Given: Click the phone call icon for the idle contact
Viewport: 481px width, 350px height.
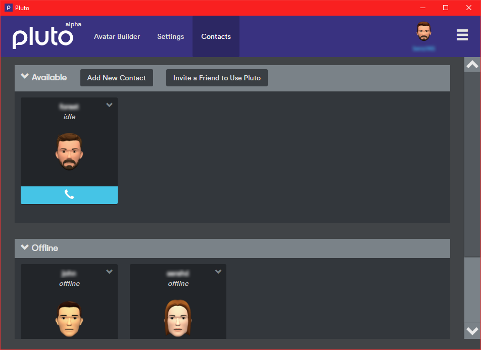Looking at the screenshot, I should pyautogui.click(x=69, y=195).
